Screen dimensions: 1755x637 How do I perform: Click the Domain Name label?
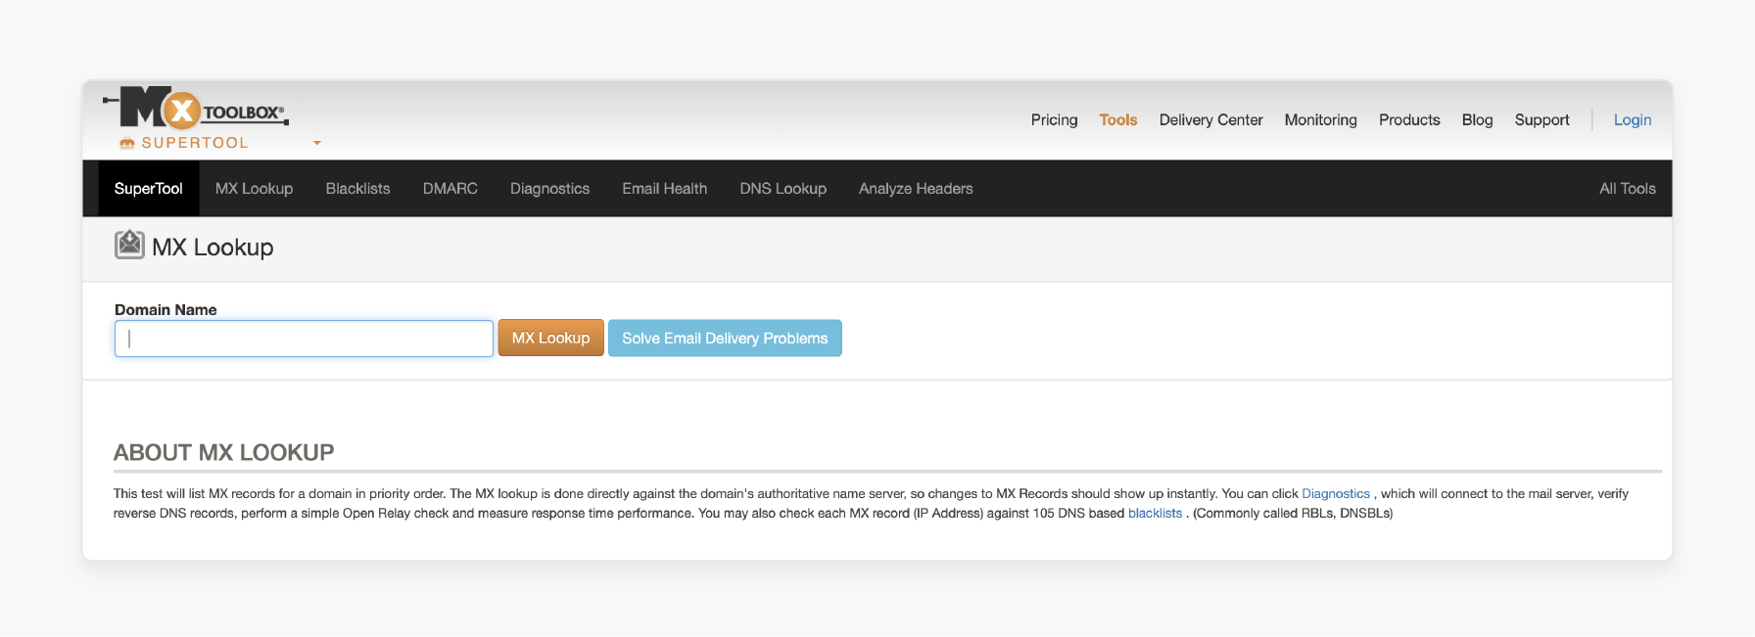pos(166,310)
